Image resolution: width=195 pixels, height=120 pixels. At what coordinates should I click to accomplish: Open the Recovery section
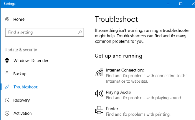click(x=21, y=100)
